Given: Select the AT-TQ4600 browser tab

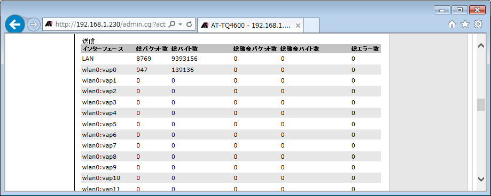Looking at the screenshot, I should (251, 25).
